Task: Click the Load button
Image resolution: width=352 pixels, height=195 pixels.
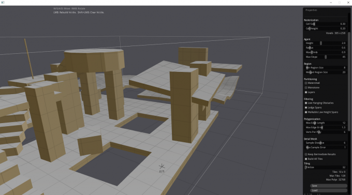Action: coord(328,190)
